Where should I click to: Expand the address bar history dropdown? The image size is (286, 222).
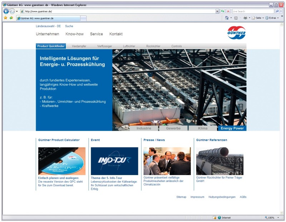pos(217,11)
